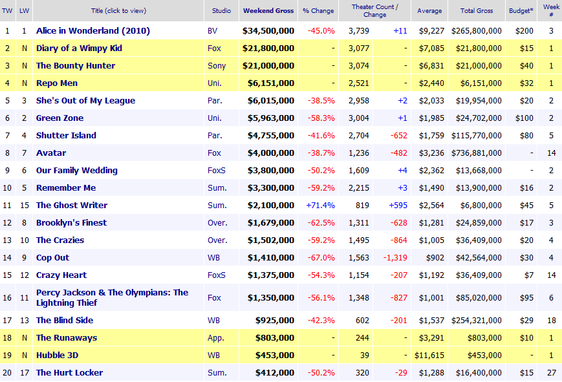Open the Avatar title link
This screenshot has height=382, width=562.
51,153
